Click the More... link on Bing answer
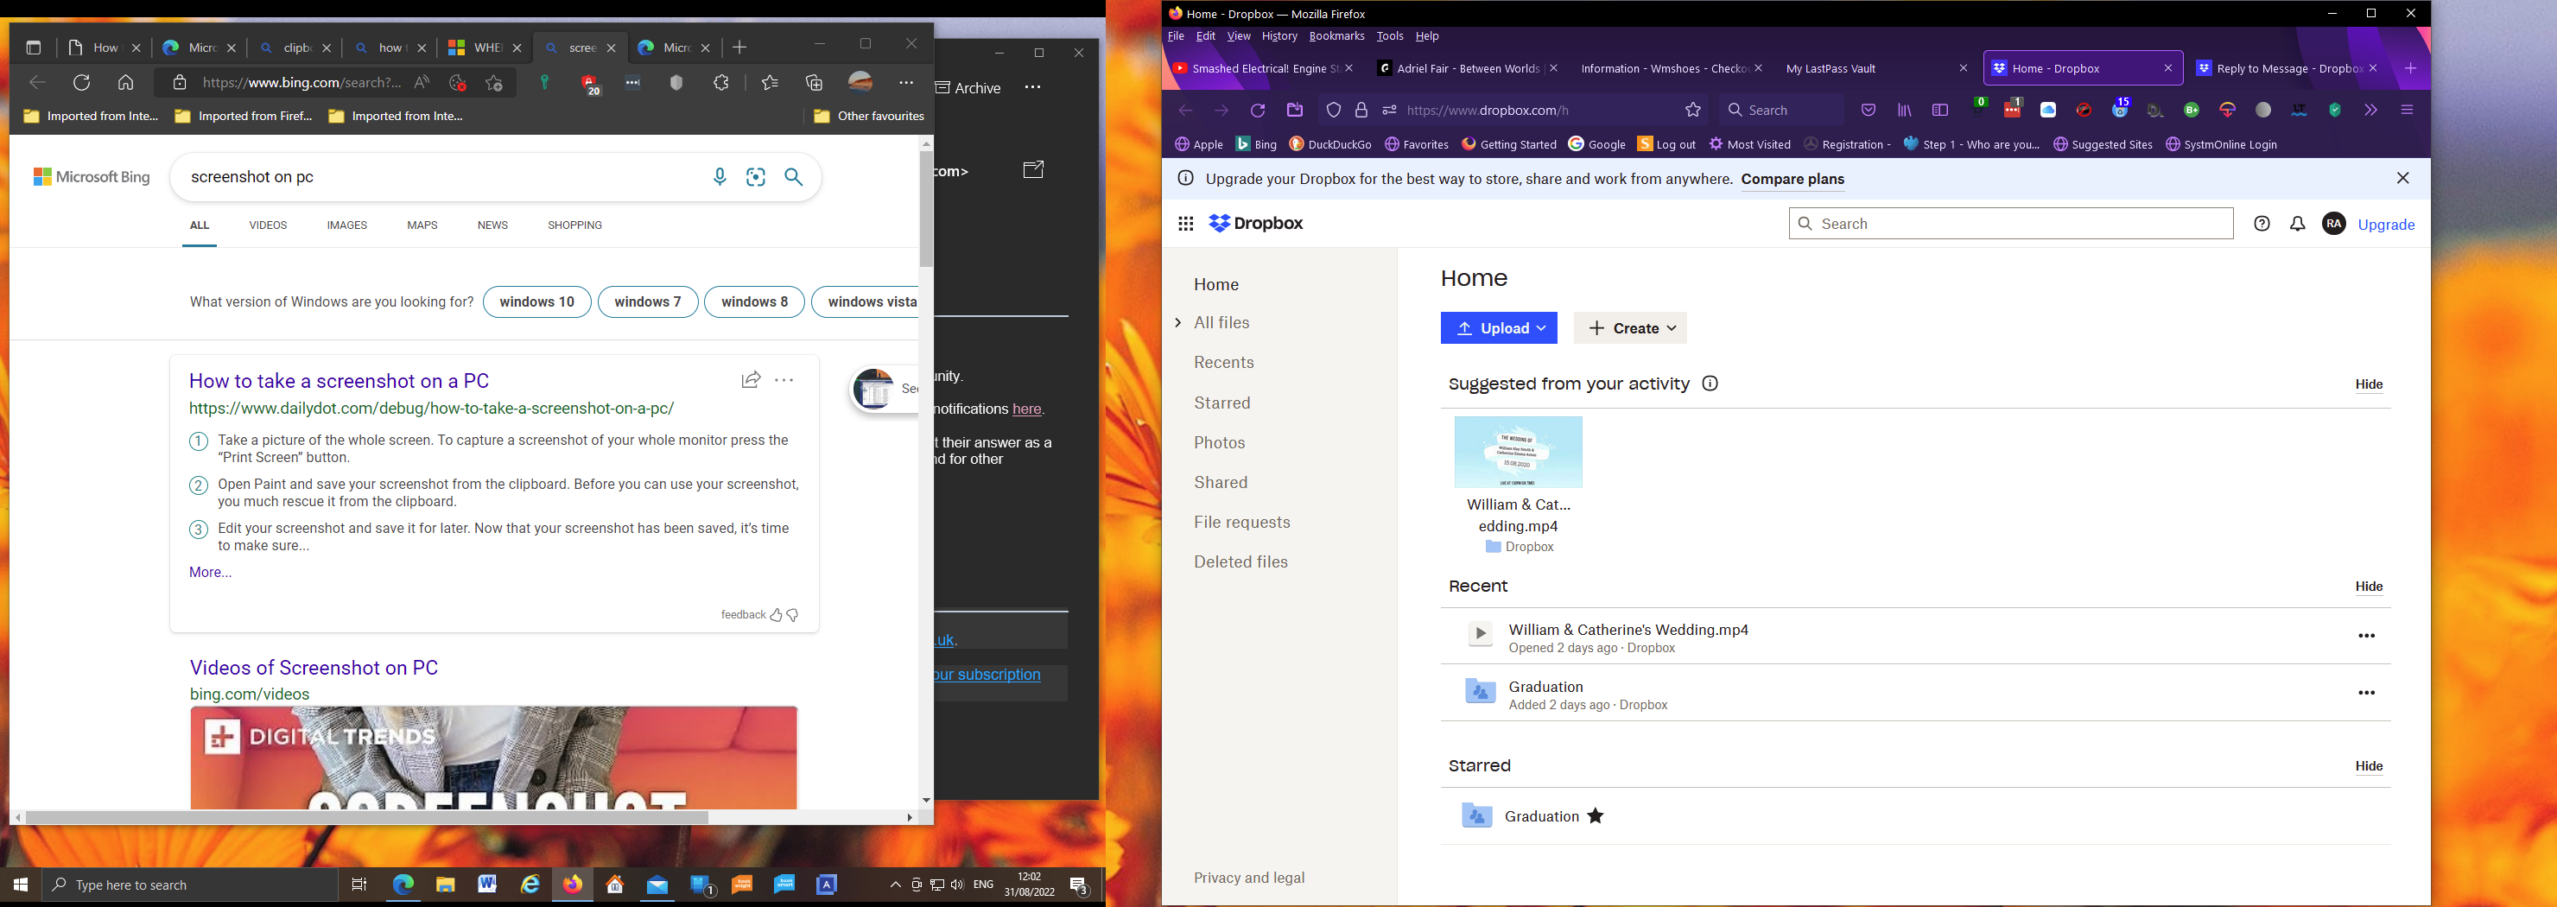This screenshot has height=907, width=2557. (211, 573)
